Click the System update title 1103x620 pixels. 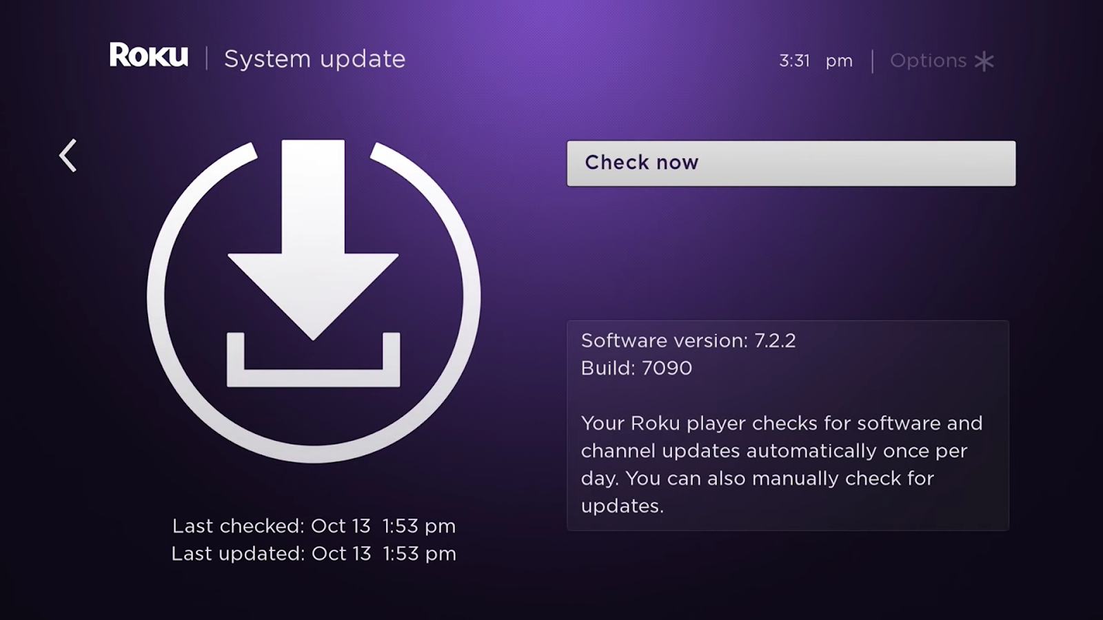tap(315, 59)
